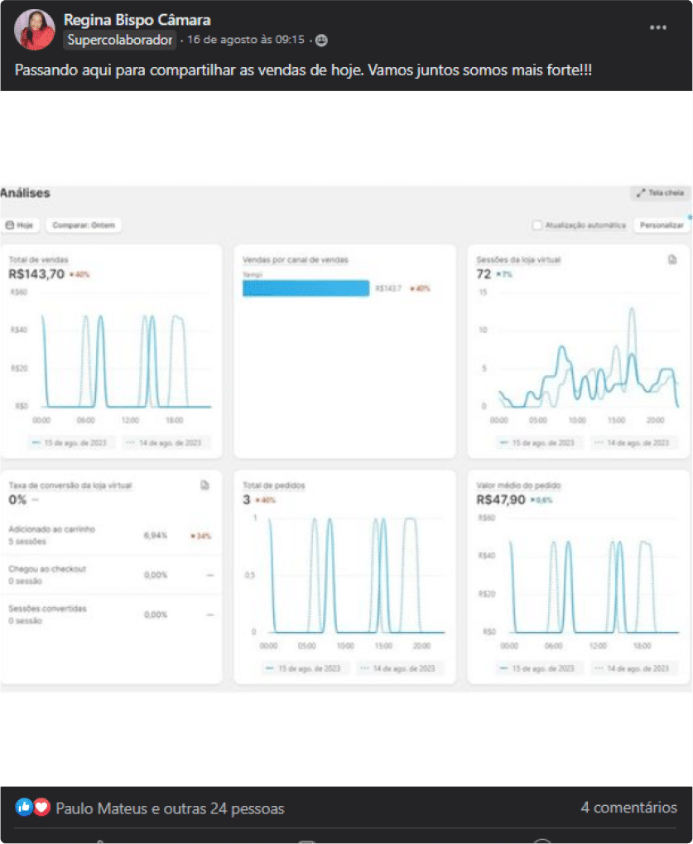Screen dimensions: 693x844
Task: Click the audience icon beside the timestamp
Action: pos(321,40)
